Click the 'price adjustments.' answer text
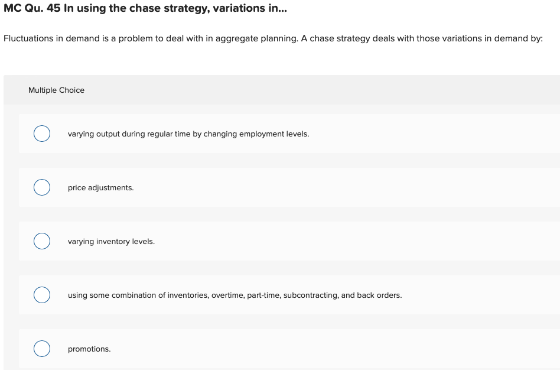The height and width of the screenshot is (377, 560). [100, 188]
